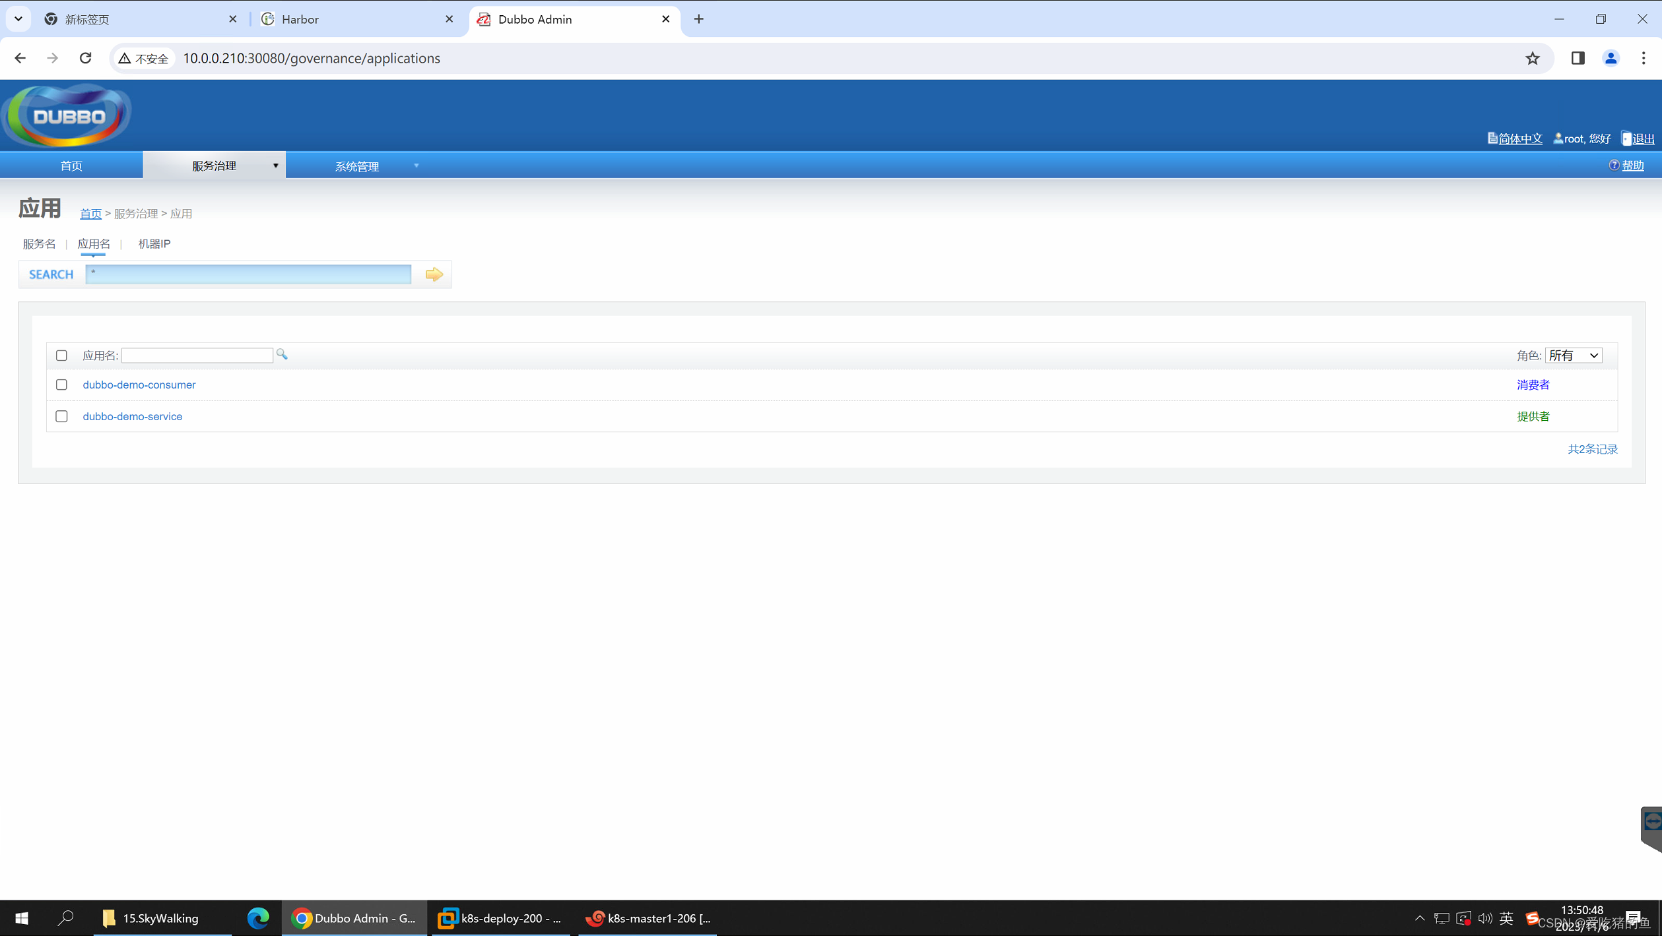Click the 不安全 security warning icon
The height and width of the screenshot is (936, 1662).
point(143,58)
